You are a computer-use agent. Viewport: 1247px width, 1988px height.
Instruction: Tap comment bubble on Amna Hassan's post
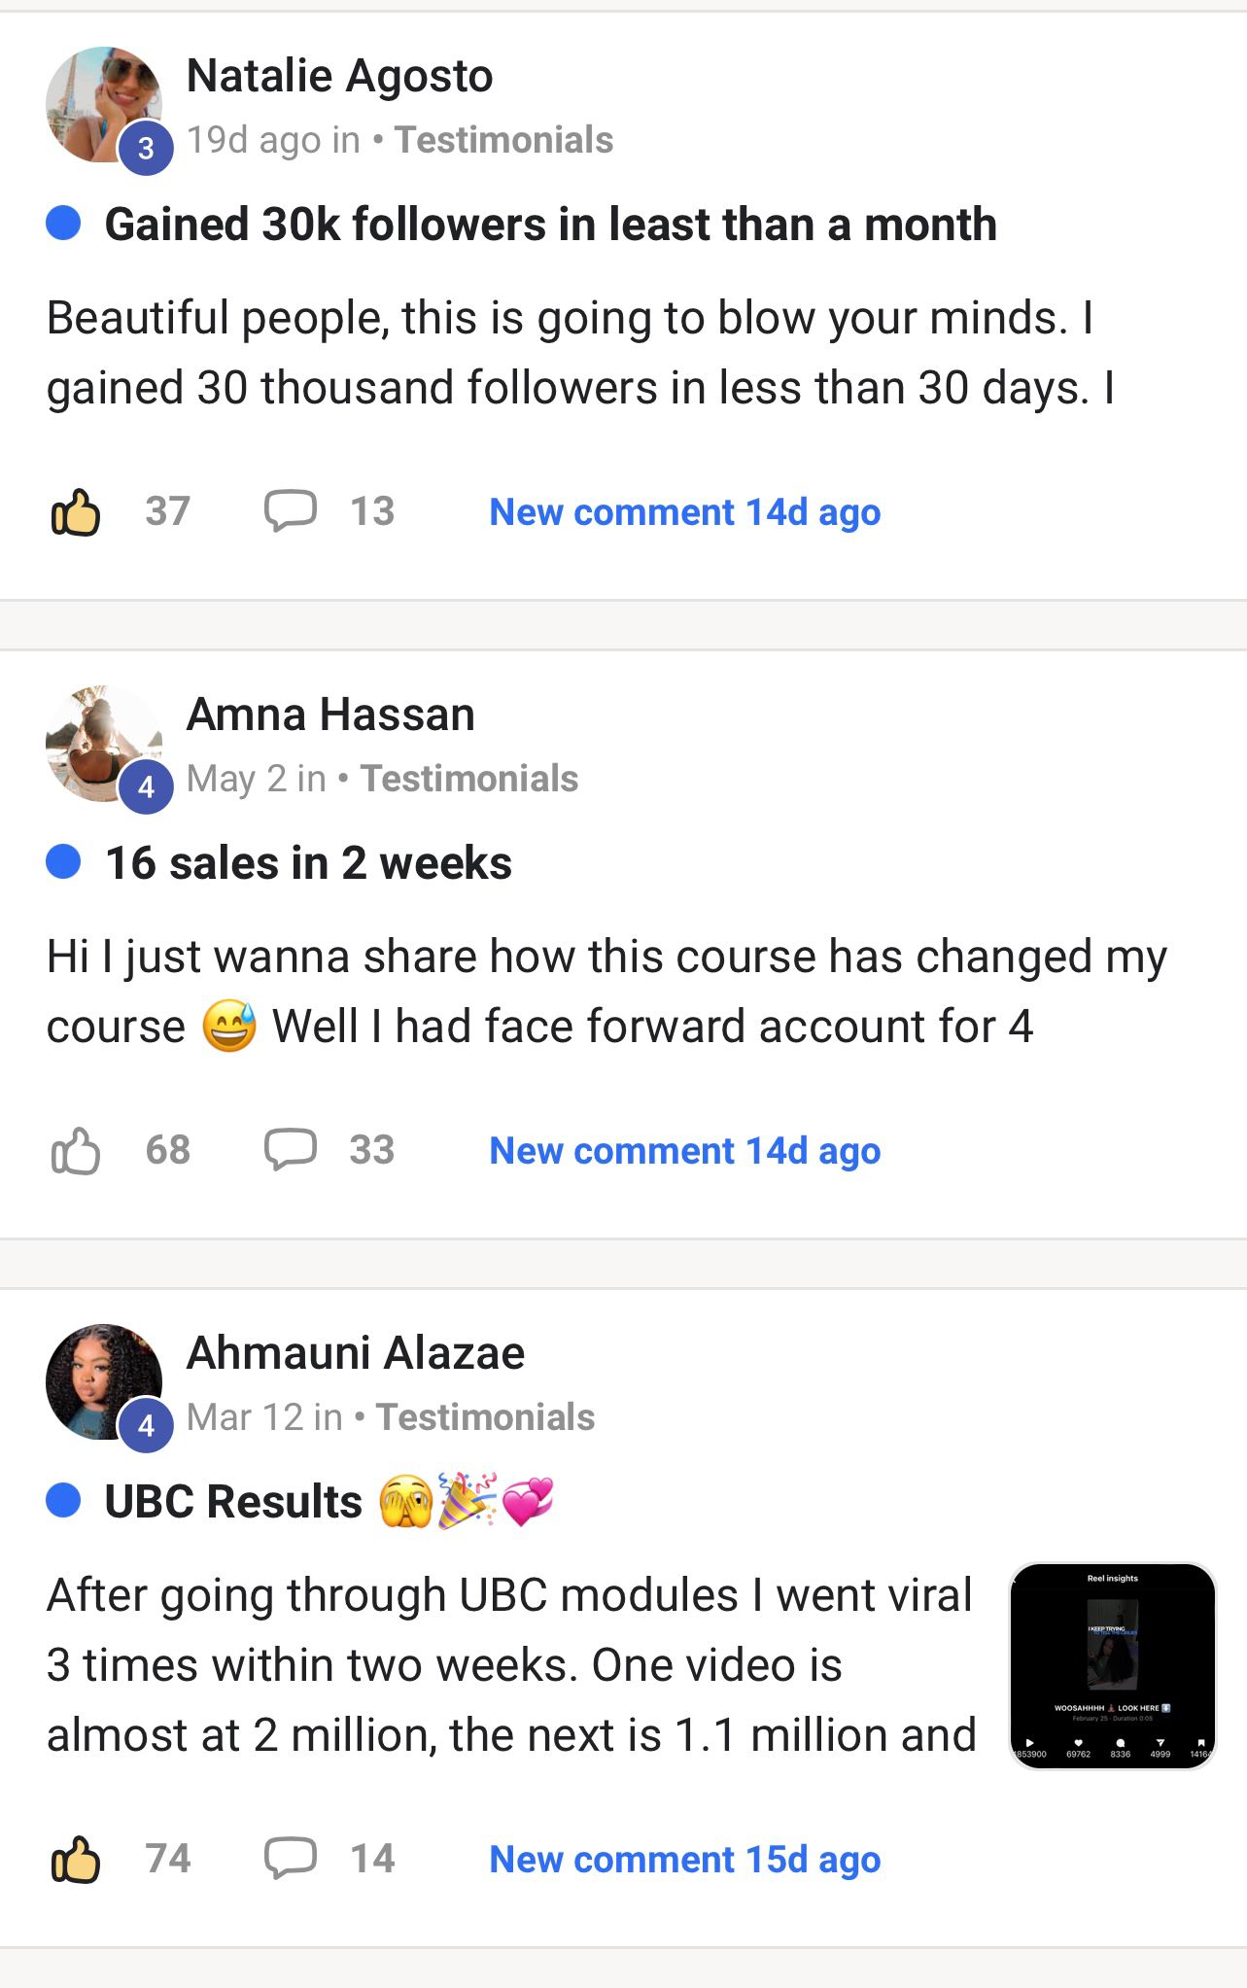291,1150
